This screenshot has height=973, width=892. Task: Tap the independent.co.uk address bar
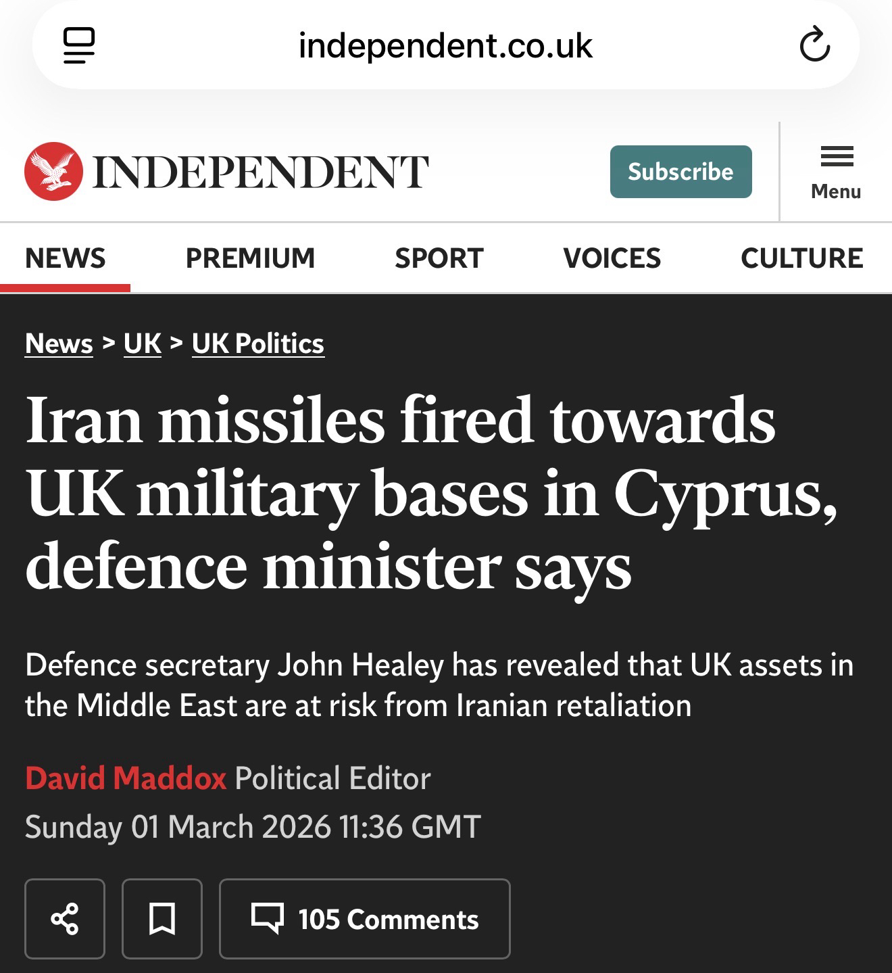click(x=445, y=46)
